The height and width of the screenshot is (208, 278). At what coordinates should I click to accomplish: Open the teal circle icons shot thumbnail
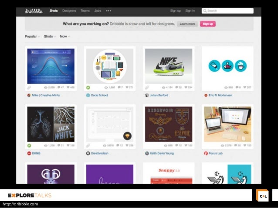[227, 66]
